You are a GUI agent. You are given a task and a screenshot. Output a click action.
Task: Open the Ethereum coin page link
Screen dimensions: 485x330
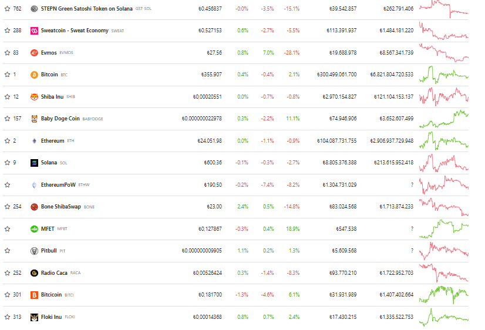pos(53,141)
